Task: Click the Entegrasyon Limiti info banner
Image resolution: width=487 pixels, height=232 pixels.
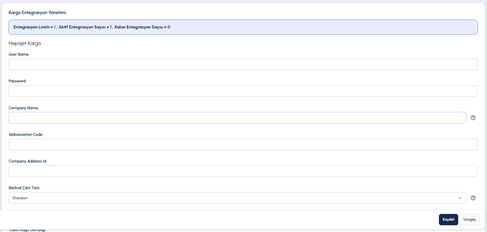Action: point(243,27)
